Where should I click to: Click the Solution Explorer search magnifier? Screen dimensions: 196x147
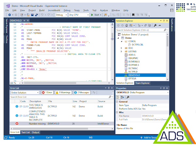coord(165,30)
